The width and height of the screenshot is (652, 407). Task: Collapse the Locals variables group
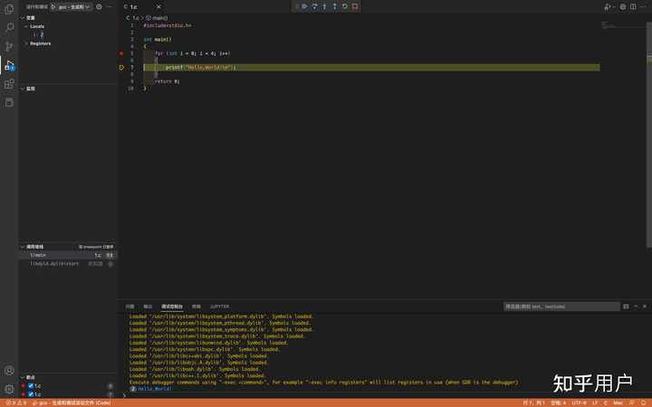[26, 26]
